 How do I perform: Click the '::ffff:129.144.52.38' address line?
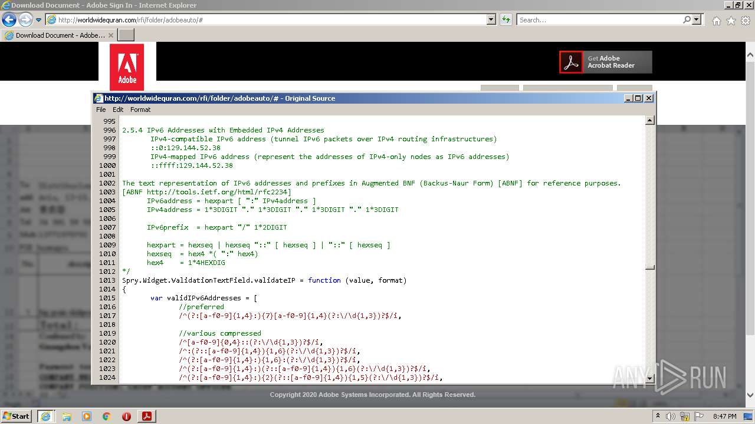pyautogui.click(x=192, y=165)
